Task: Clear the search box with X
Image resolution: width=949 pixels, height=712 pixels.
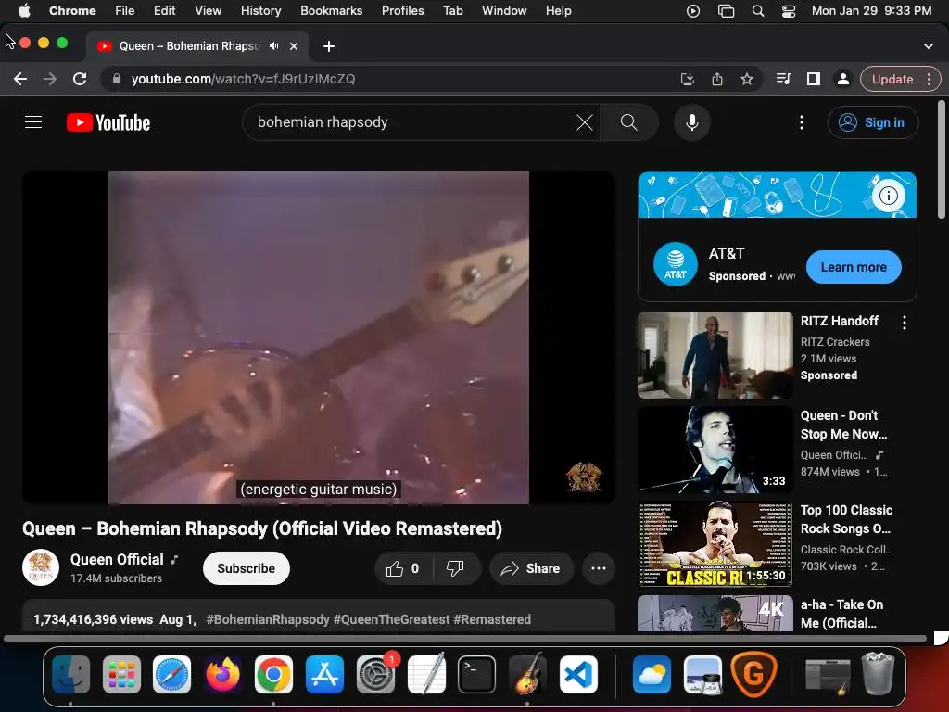Action: click(x=584, y=122)
